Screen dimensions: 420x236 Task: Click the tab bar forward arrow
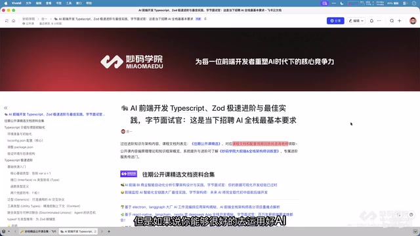click(102, 231)
